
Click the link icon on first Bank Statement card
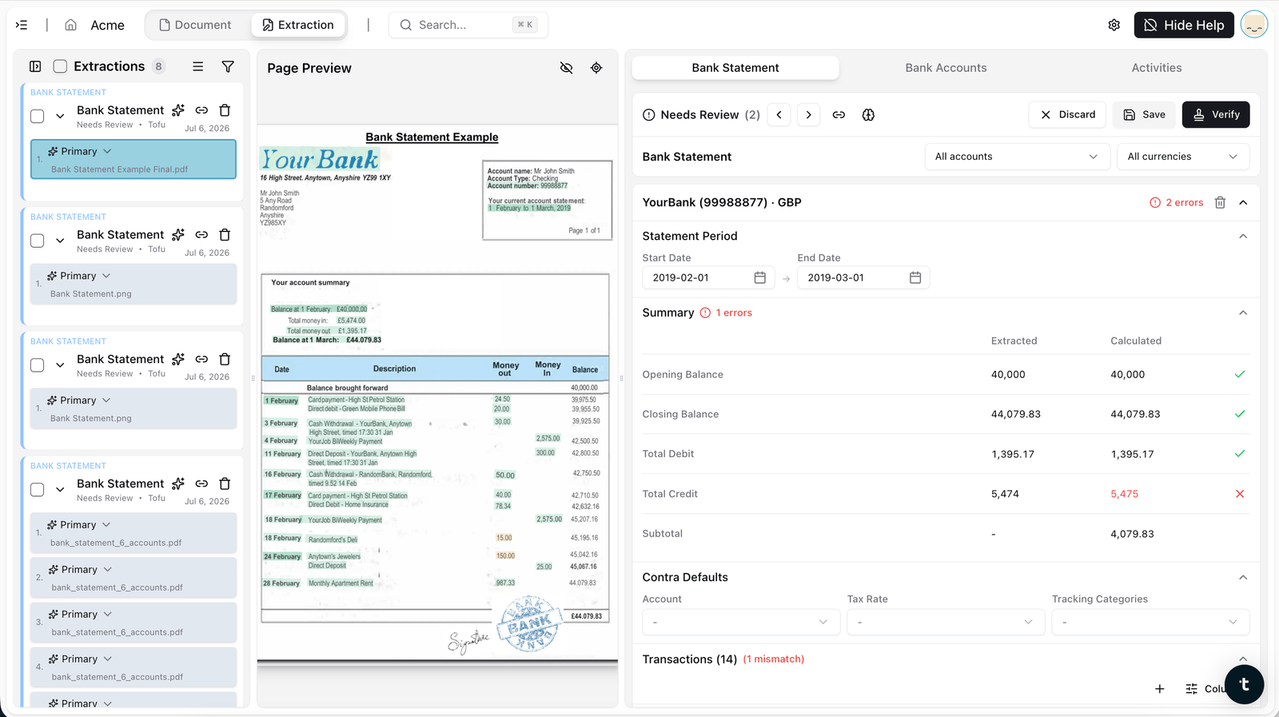pos(201,110)
